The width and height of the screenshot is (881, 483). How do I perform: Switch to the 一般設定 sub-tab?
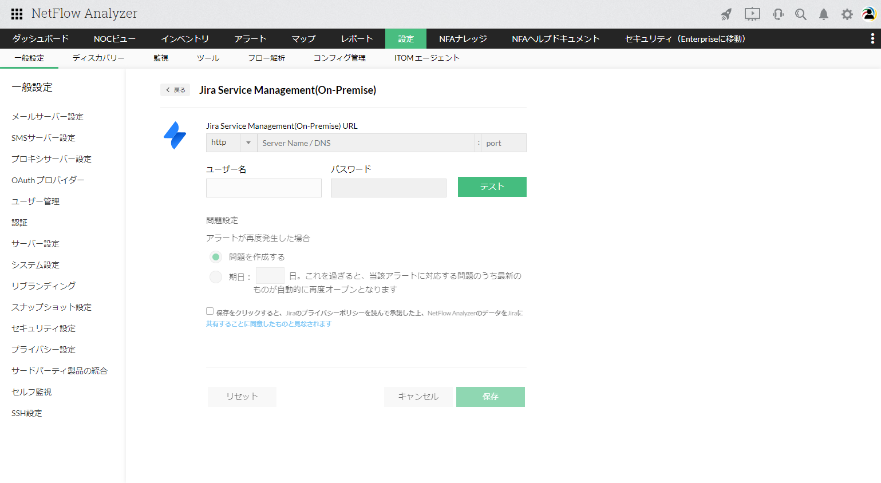(29, 58)
